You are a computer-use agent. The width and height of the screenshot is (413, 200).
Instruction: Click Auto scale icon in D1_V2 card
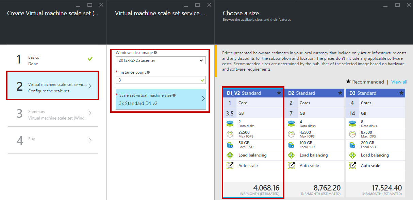click(230, 166)
